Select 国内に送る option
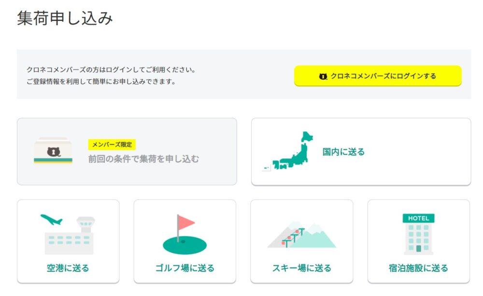The image size is (483, 296). pyautogui.click(x=343, y=152)
